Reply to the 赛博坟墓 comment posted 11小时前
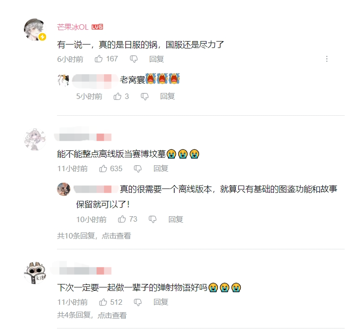Image resolution: width=364 pixels, height=329 pixels. pyautogui.click(x=160, y=169)
